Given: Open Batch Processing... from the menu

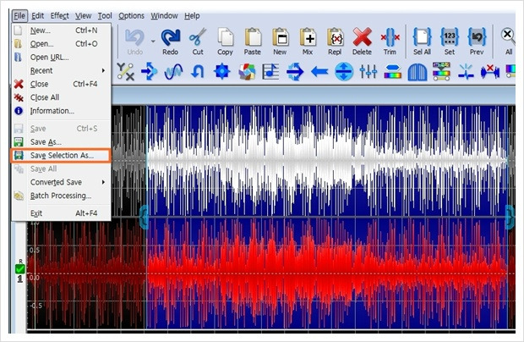Looking at the screenshot, I should click(x=61, y=196).
